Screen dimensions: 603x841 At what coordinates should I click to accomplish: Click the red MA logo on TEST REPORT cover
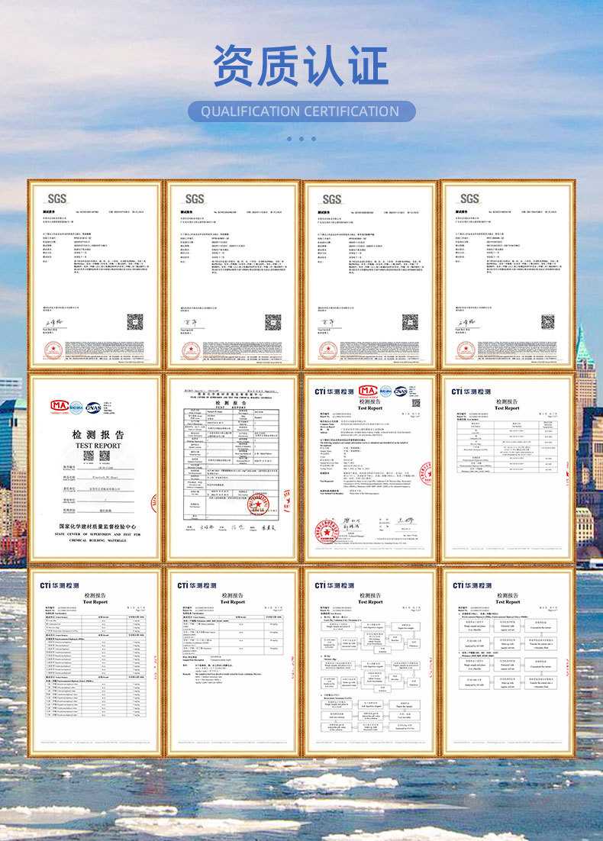[x=60, y=407]
